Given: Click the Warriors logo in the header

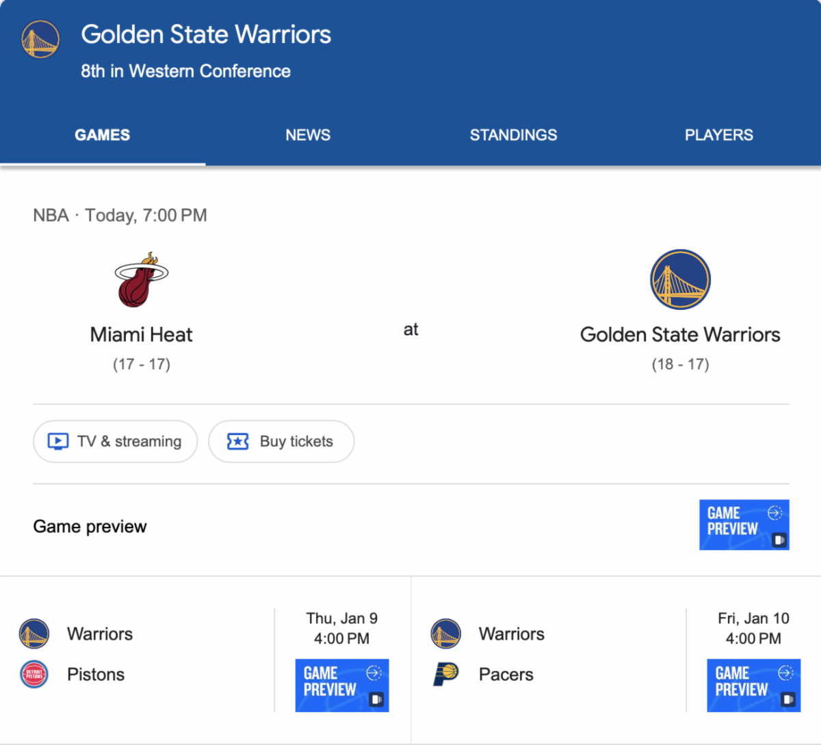Looking at the screenshot, I should pos(40,39).
